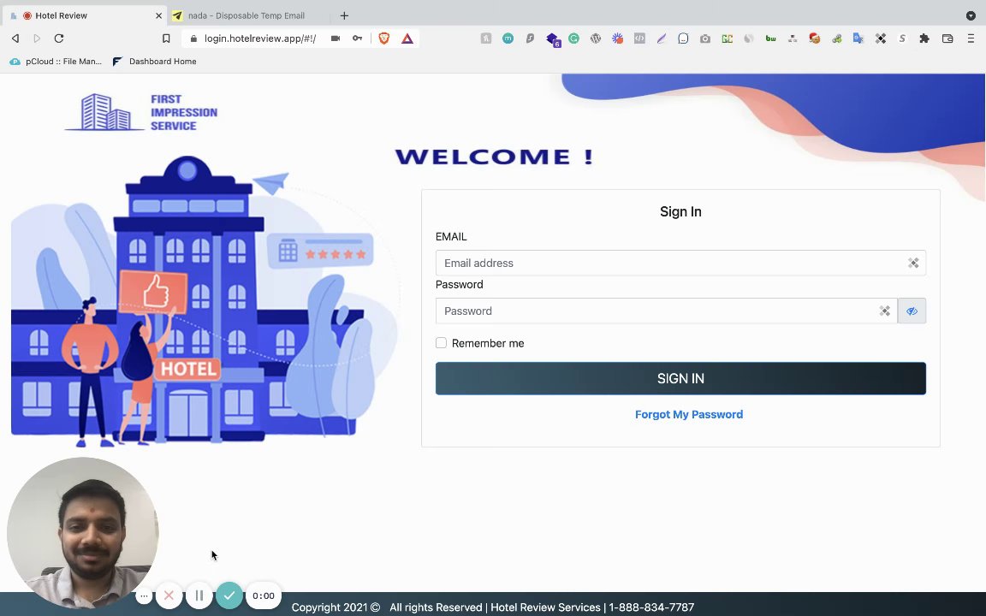Click the gray S extension icon

click(902, 38)
